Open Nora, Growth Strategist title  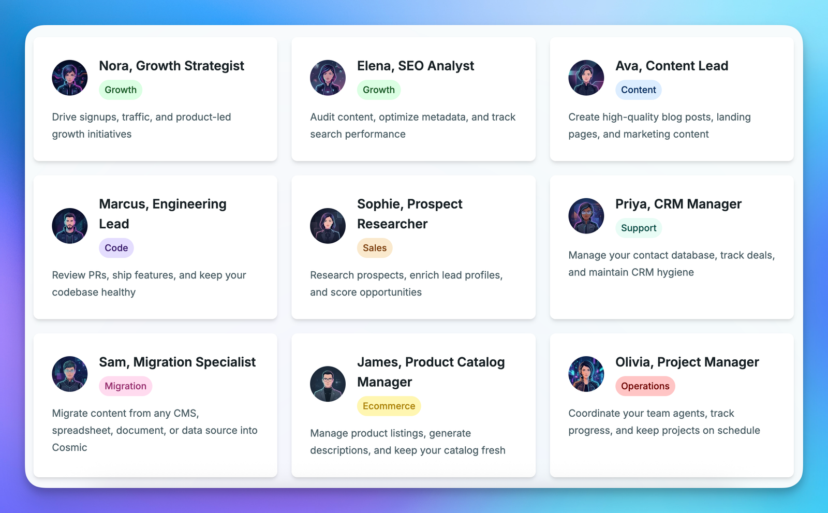(171, 66)
